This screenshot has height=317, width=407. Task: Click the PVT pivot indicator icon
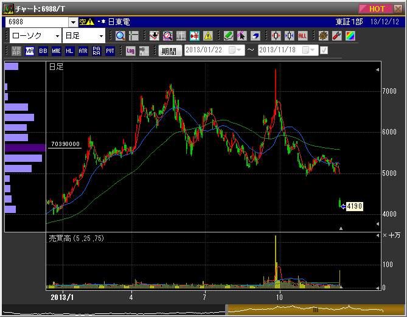pyautogui.click(x=110, y=51)
